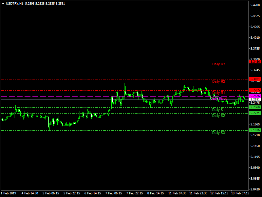Click the green 5.2221 price tag
This screenshot has height=197, width=262.
click(255, 113)
